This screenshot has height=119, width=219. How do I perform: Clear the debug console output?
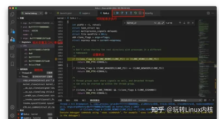pyautogui.click(x=205, y=100)
